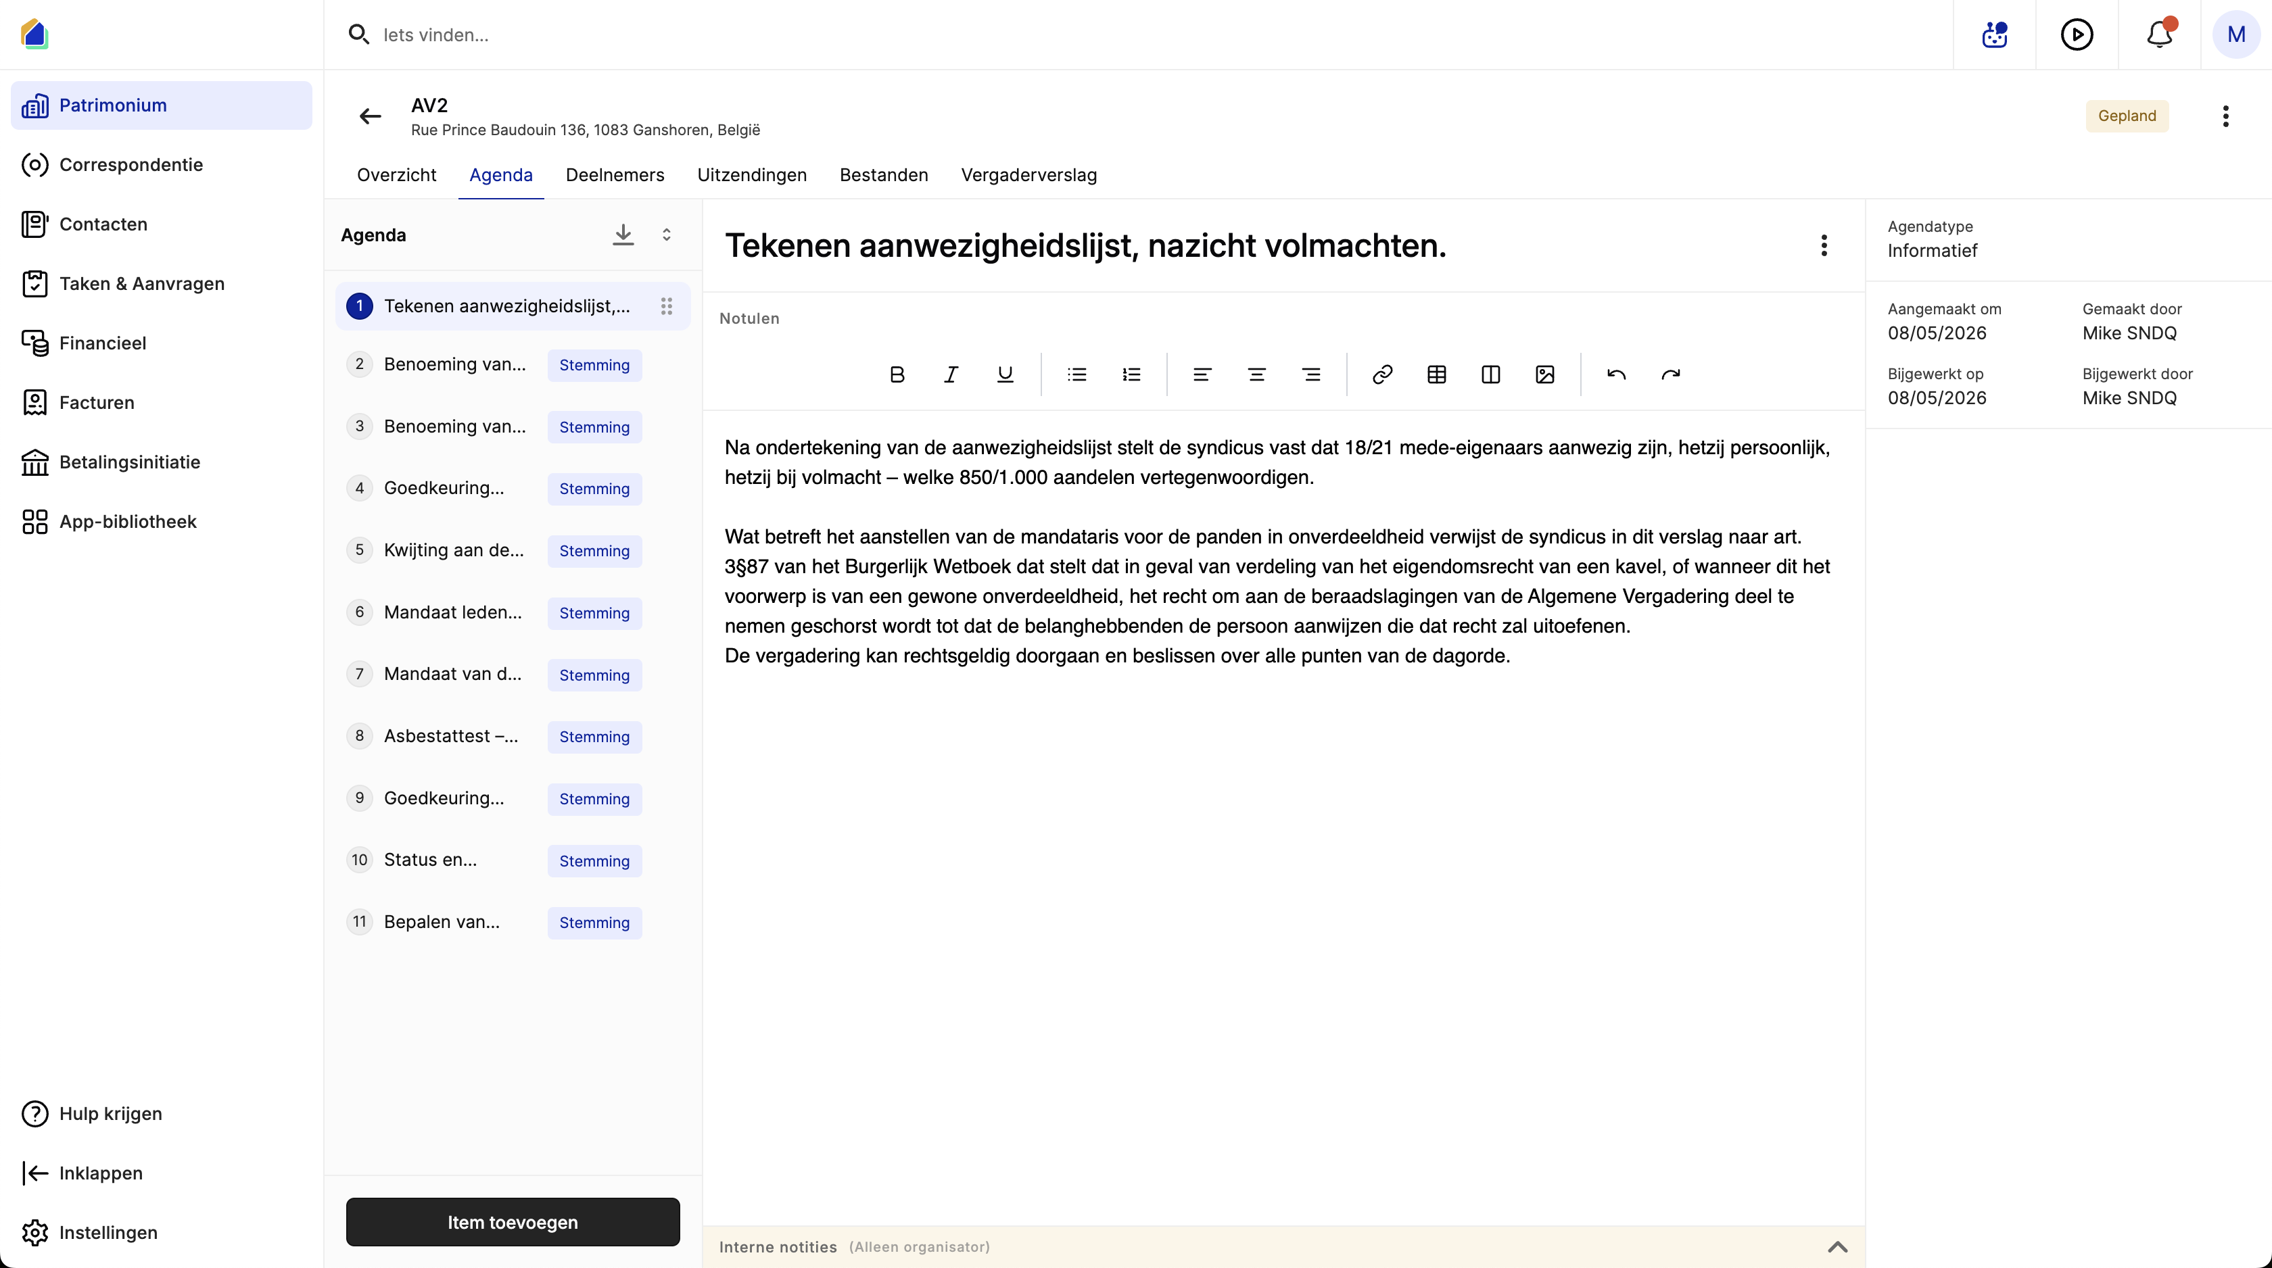The image size is (2272, 1268).
Task: Select agenda item 7 Mandaat van d
Action: pyautogui.click(x=513, y=675)
